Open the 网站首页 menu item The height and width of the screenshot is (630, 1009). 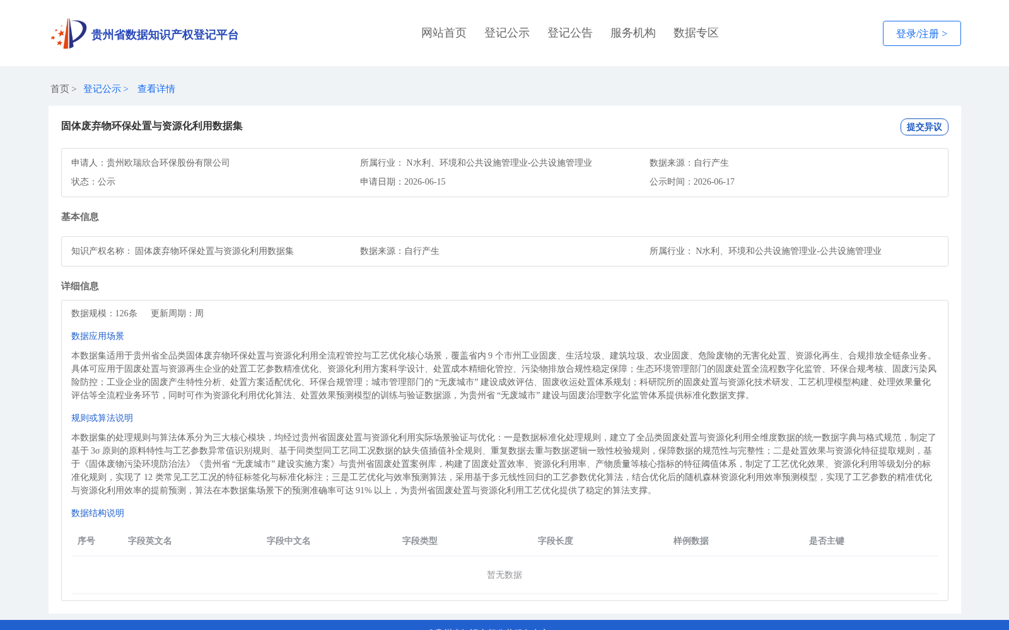(x=444, y=33)
